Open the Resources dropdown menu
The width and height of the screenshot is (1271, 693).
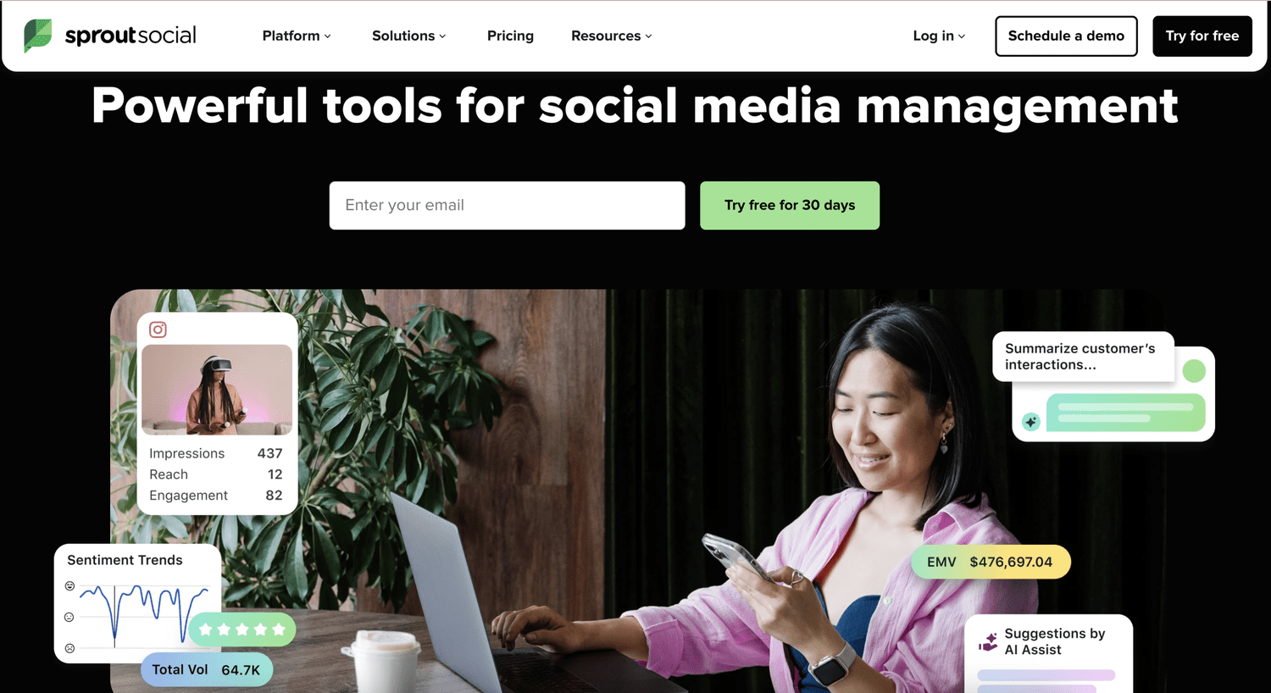pos(611,36)
